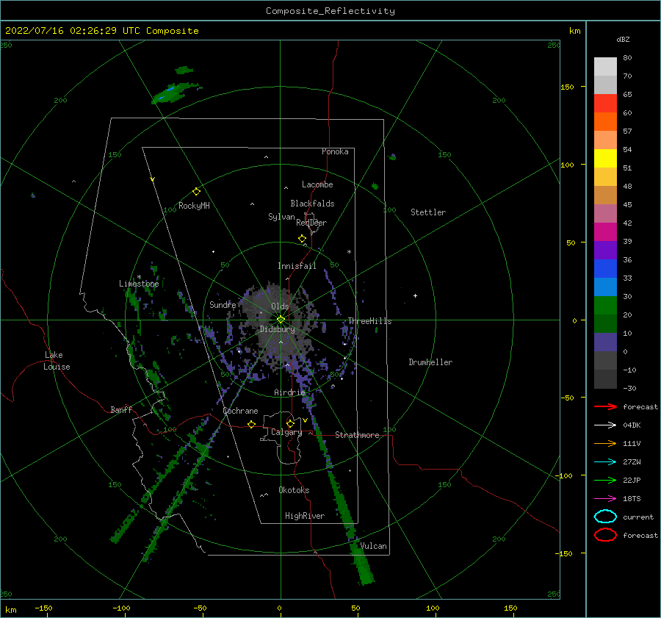Select the yellow diamond marker above Calgary label

click(290, 423)
